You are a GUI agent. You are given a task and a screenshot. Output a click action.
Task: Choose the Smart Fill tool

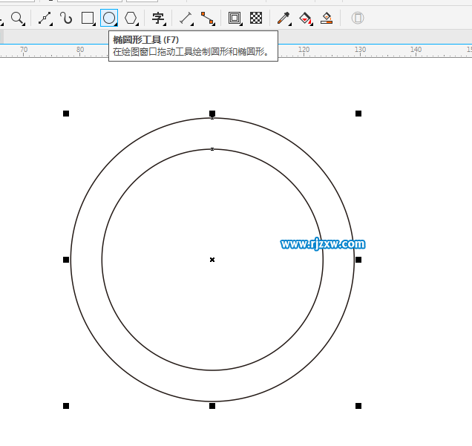pyautogui.click(x=327, y=18)
